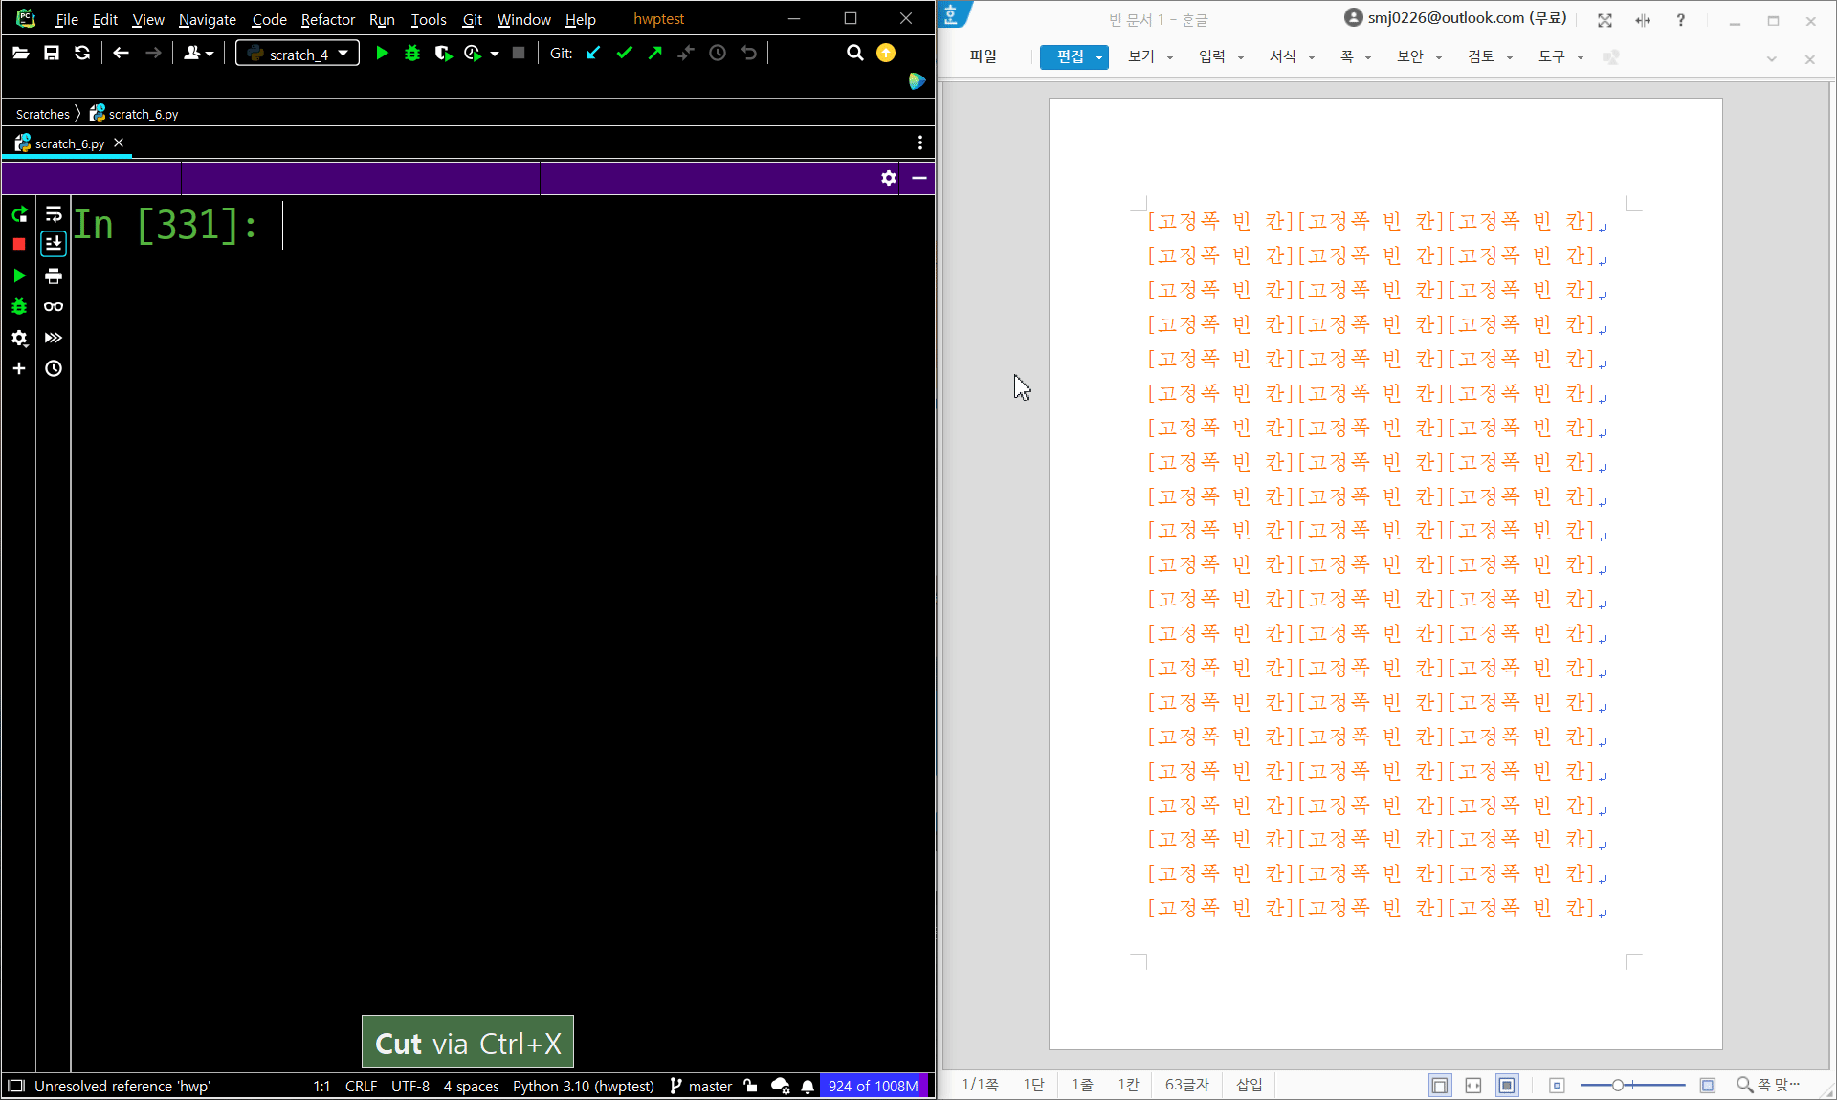1837x1100 pixels.
Task: Add new console with plus icon
Action: pos(19,369)
